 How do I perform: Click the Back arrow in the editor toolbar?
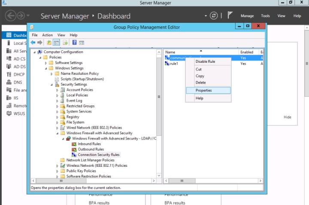point(33,43)
